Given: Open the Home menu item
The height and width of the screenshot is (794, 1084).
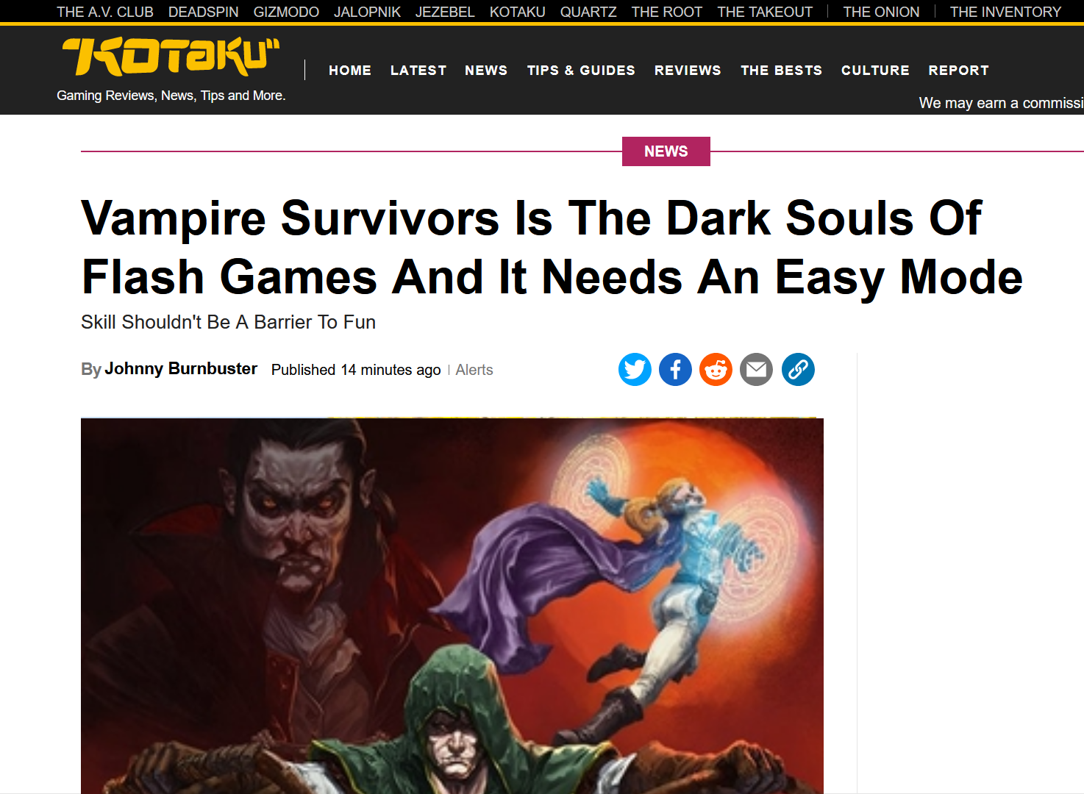Looking at the screenshot, I should [x=350, y=71].
